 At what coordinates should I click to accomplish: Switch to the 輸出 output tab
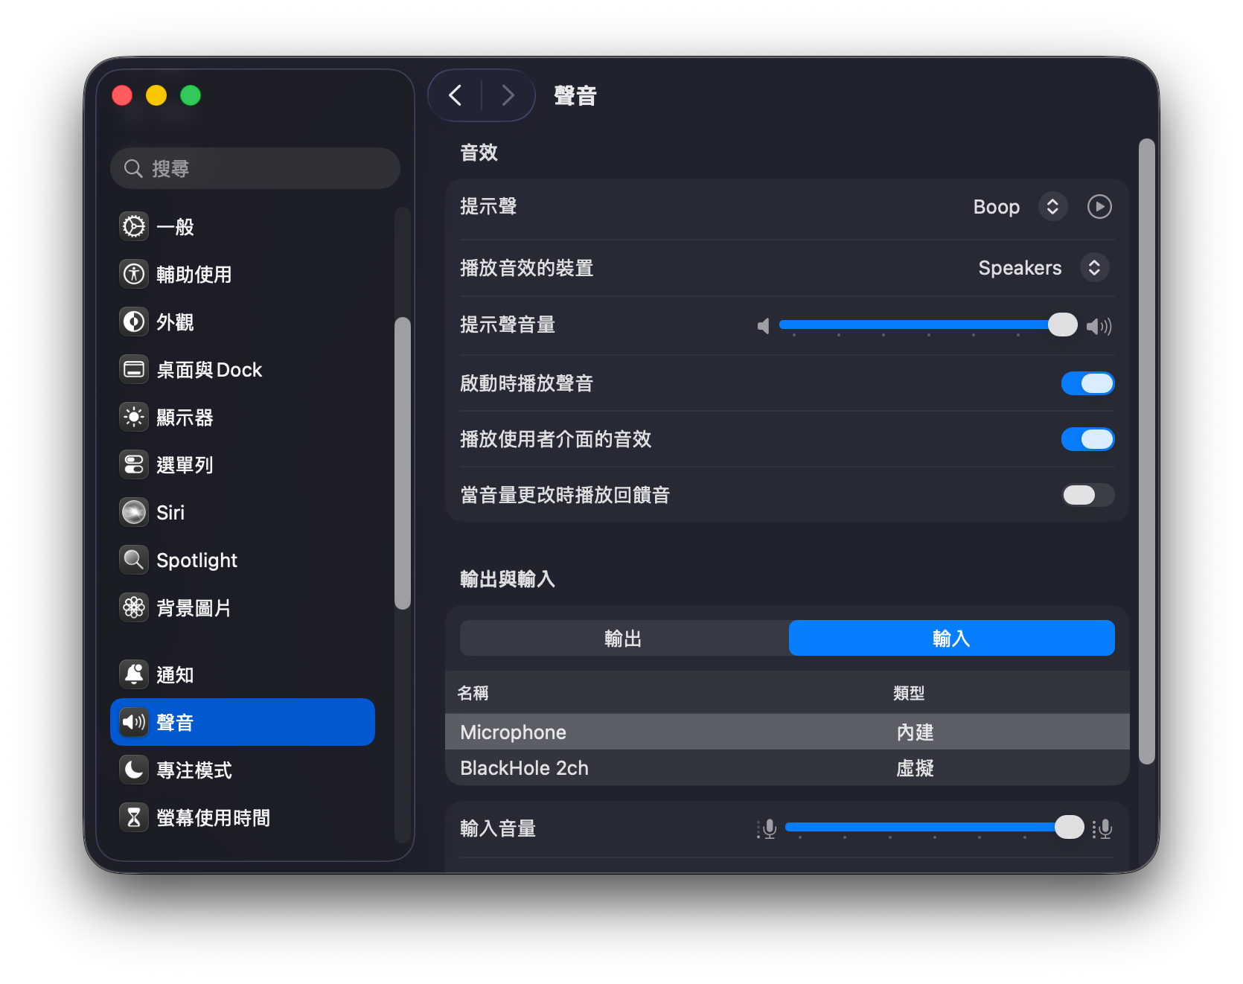click(624, 638)
